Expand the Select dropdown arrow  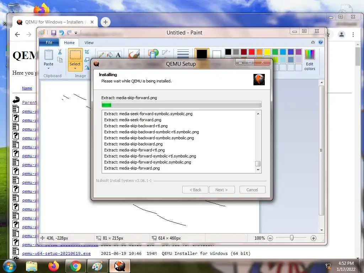click(75, 69)
